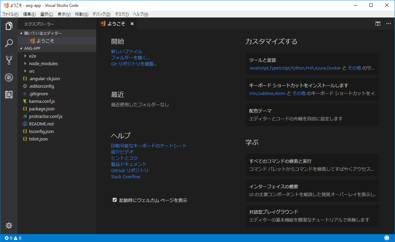The height and width of the screenshot is (242, 395).
Task: Toggle 起動時にウェルカム ページを表示 checkbox
Action: coord(115,200)
